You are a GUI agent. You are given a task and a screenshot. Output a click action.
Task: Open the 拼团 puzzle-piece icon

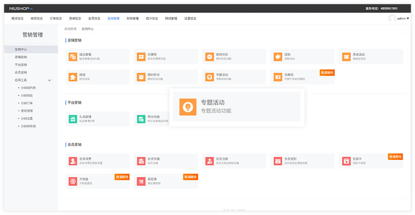point(73,77)
